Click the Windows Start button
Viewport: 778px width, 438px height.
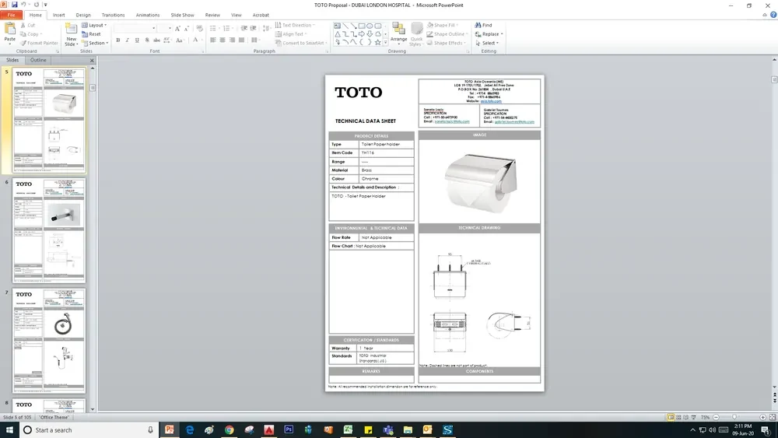9,429
